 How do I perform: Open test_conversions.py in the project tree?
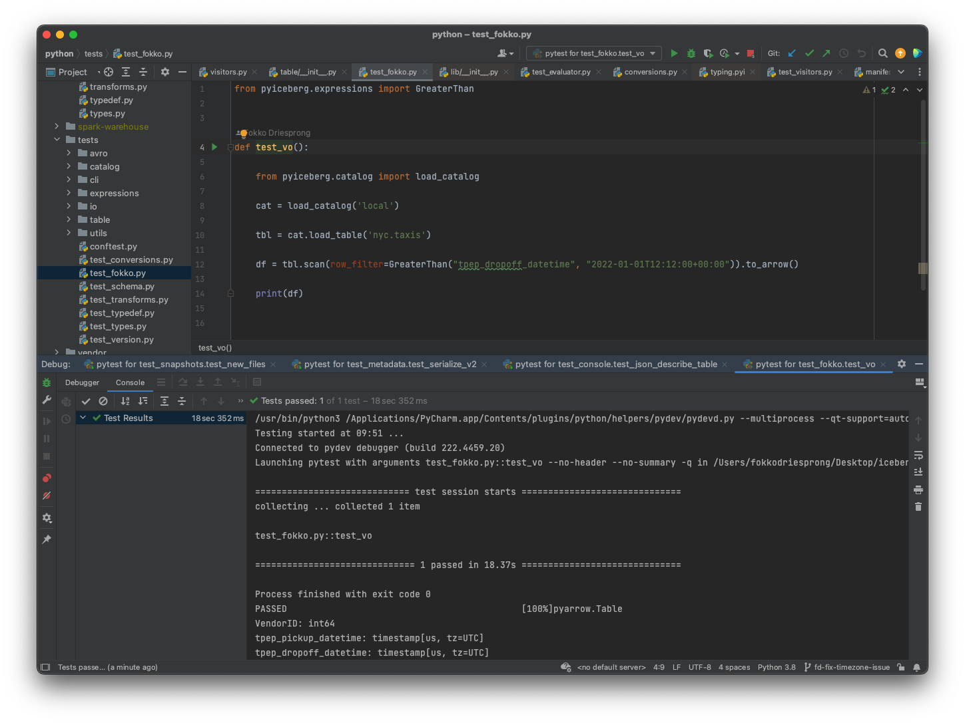coord(131,259)
